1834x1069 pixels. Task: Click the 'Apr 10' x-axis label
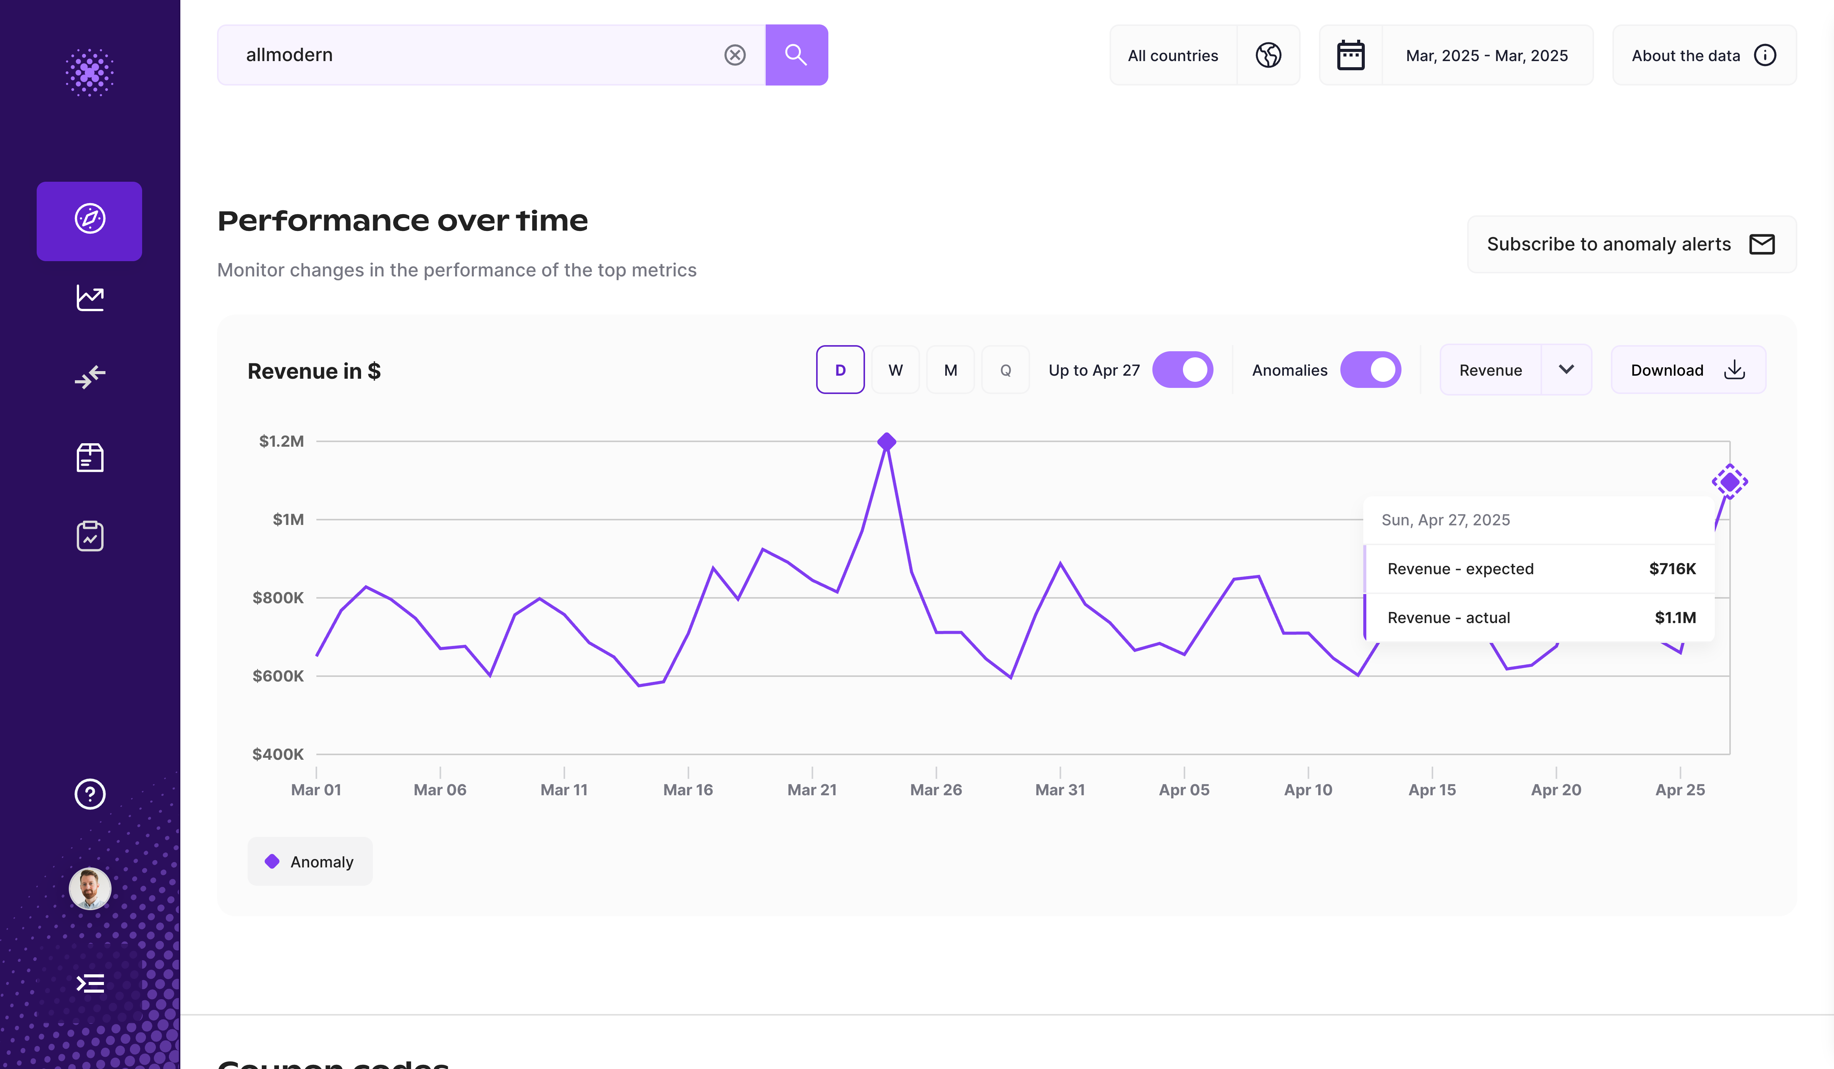tap(1308, 790)
